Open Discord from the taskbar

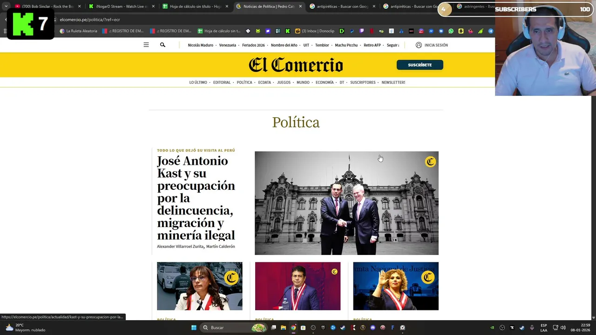pyautogui.click(x=373, y=328)
